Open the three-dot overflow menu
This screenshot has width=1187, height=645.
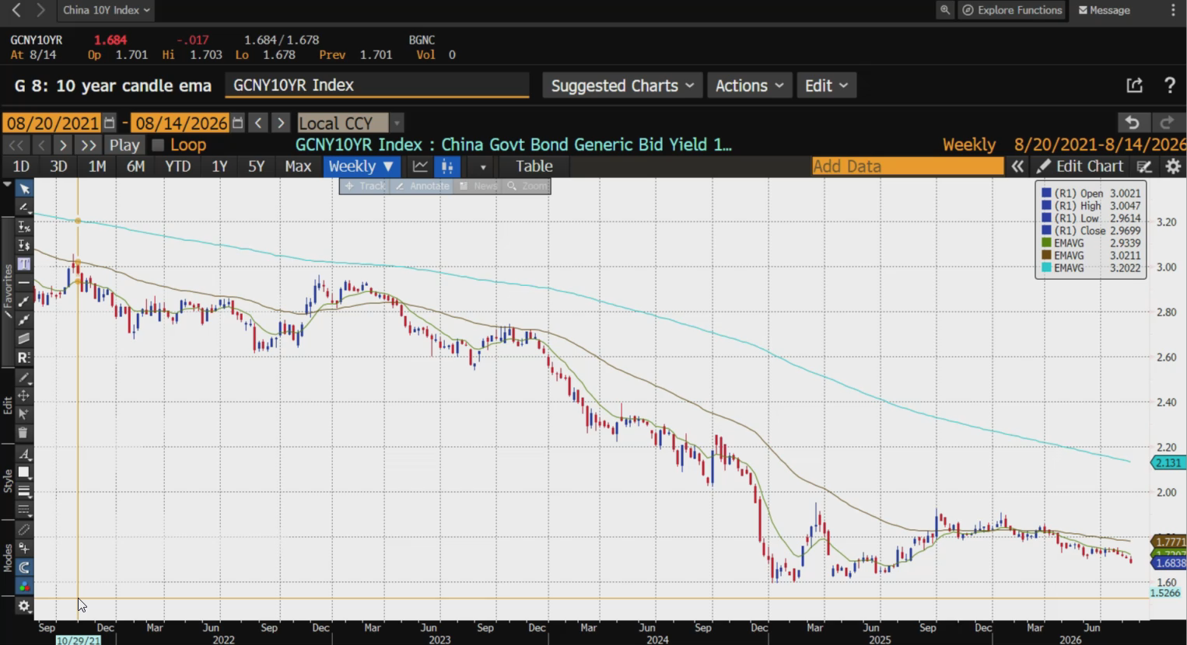click(1174, 10)
